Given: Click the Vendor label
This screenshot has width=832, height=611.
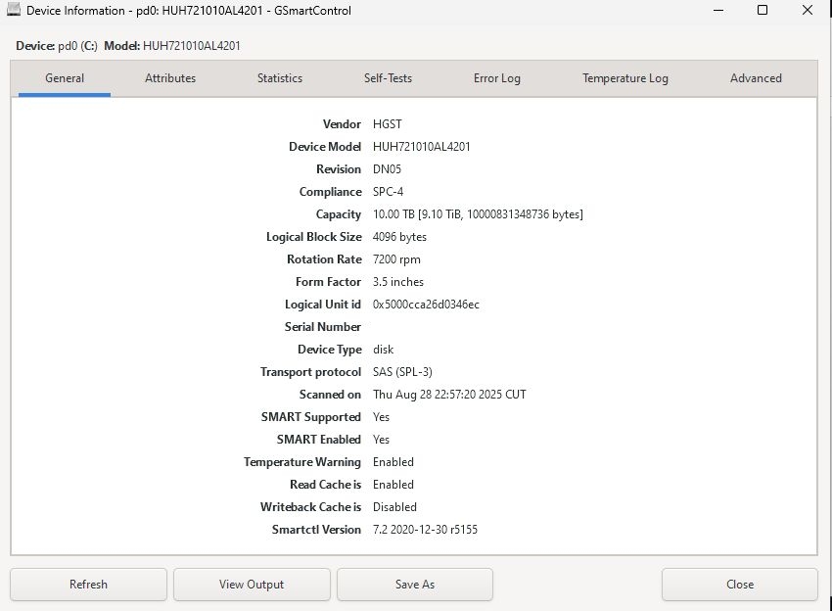Looking at the screenshot, I should [x=342, y=124].
